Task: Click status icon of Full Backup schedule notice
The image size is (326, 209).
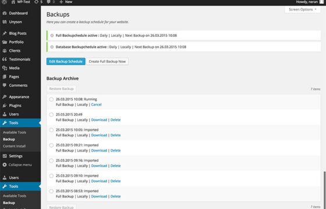Action: (52, 35)
